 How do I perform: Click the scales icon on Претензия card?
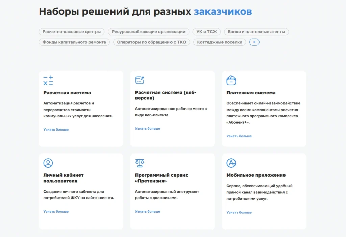point(140,163)
